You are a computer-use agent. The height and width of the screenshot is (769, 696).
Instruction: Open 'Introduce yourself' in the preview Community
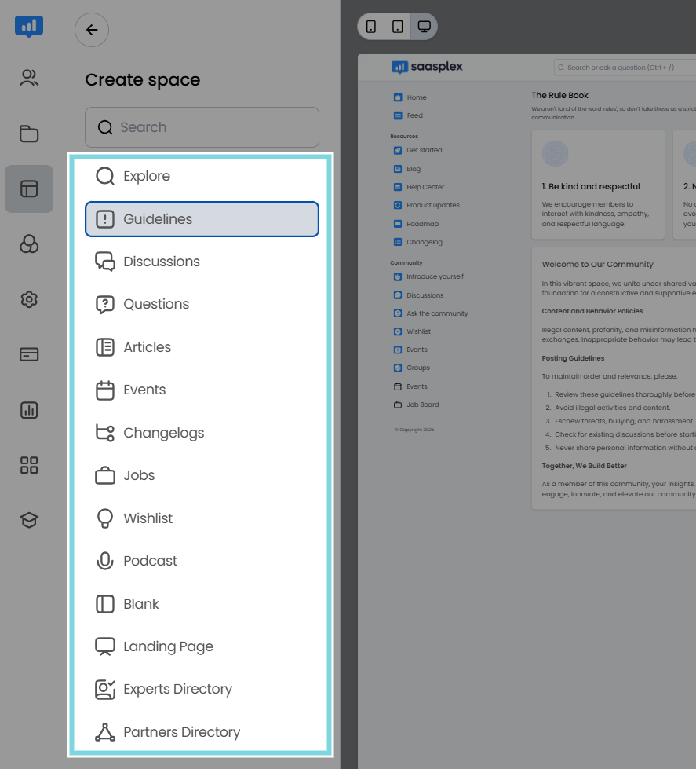[428, 276]
